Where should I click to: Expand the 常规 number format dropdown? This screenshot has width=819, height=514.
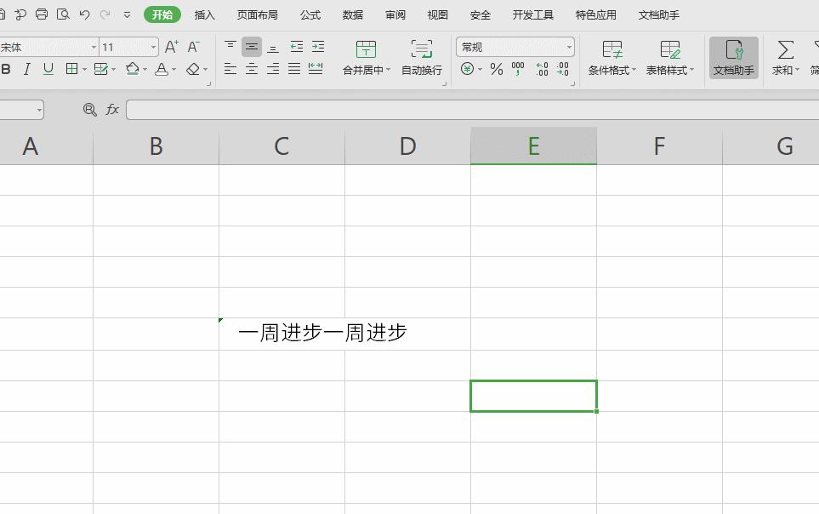570,47
